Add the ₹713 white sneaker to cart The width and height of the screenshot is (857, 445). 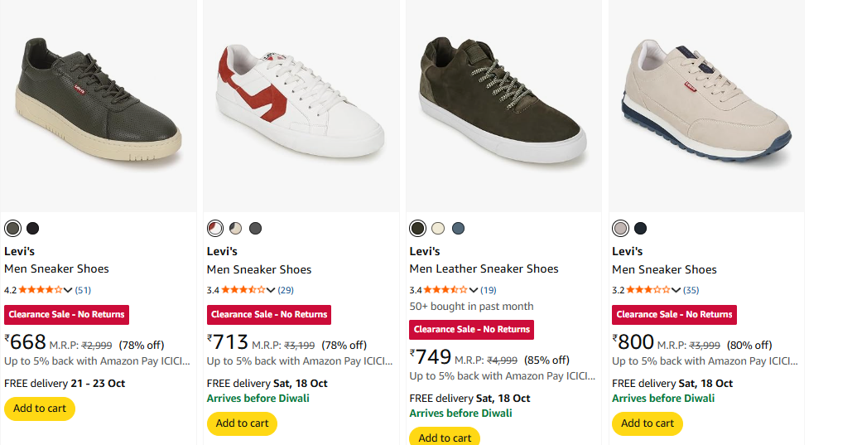242,423
